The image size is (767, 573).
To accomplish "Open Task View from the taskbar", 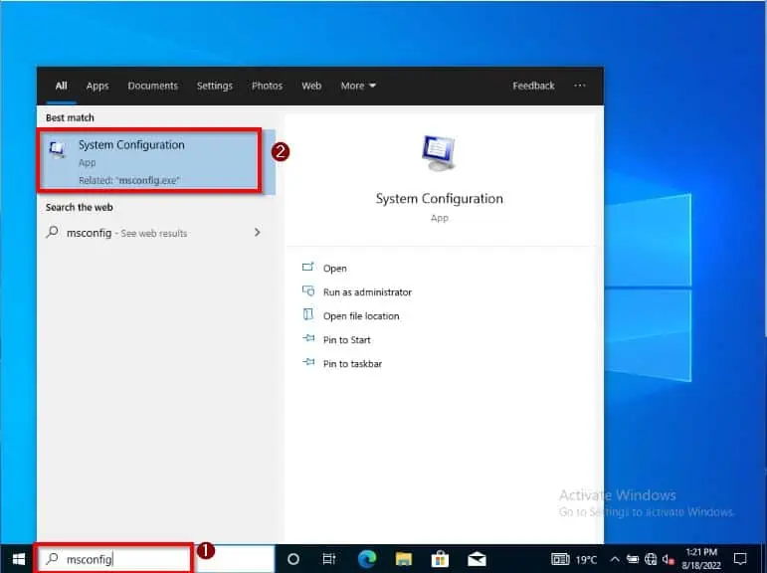I will [x=329, y=558].
